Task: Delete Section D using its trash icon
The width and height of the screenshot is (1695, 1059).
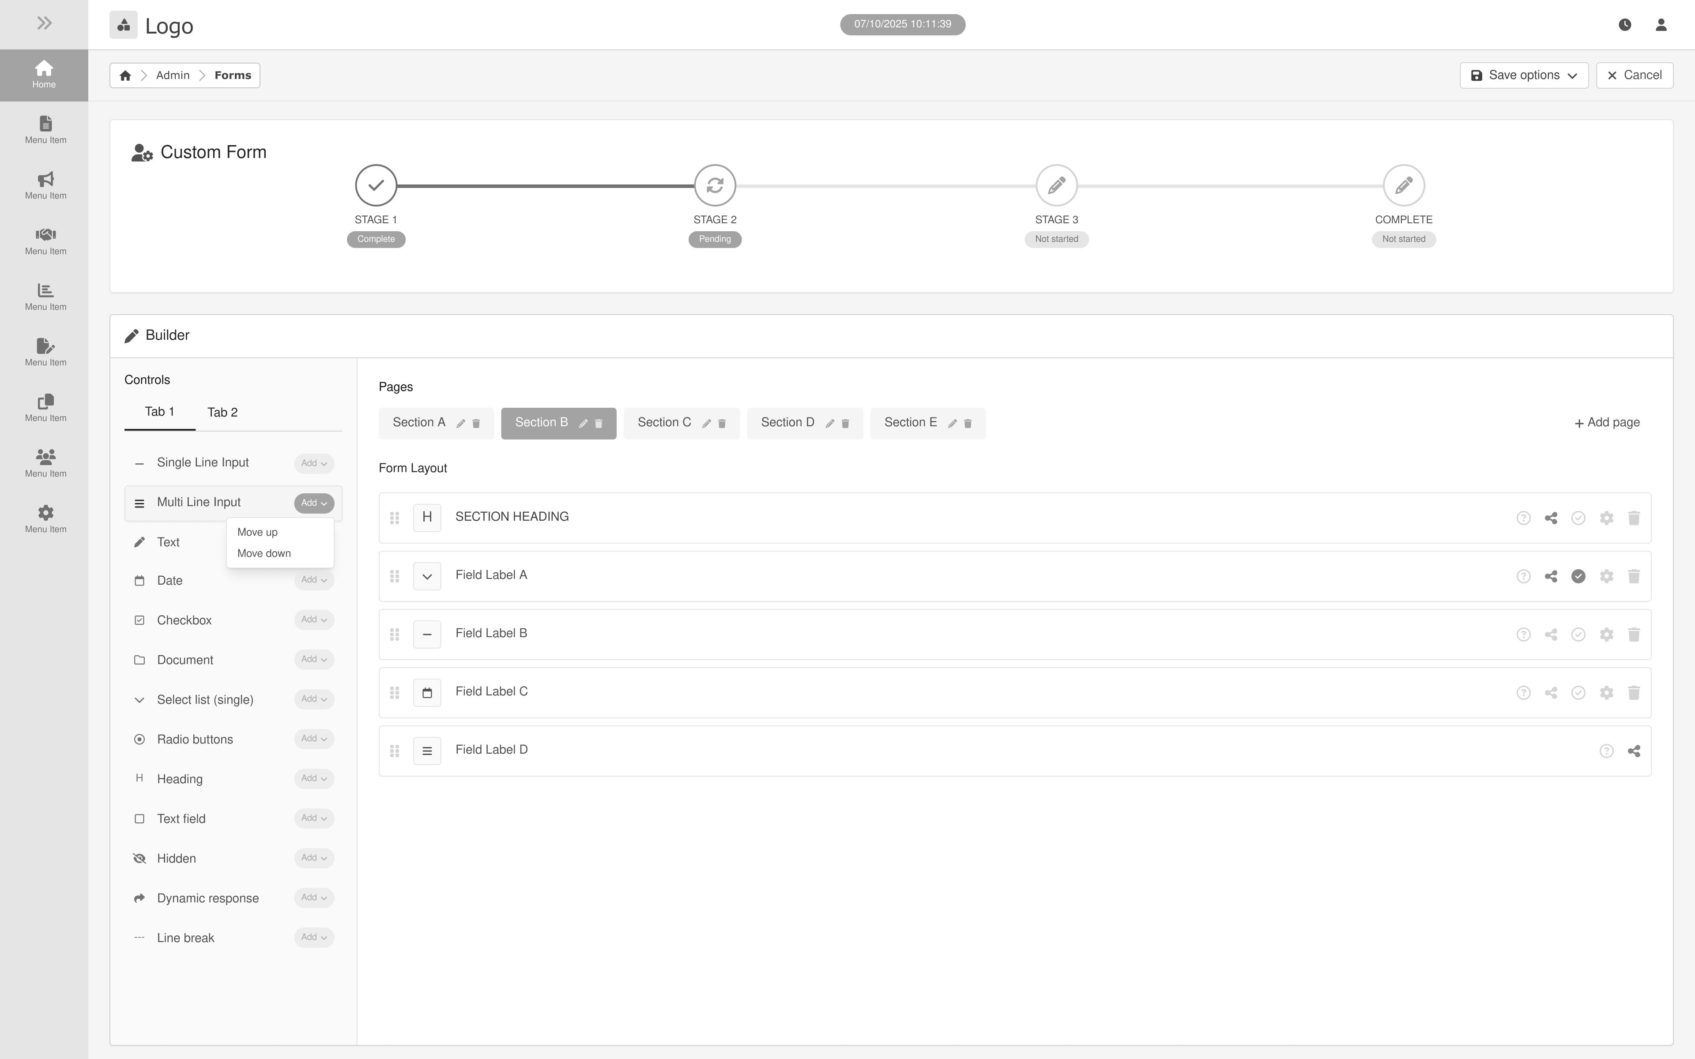Action: coord(845,423)
